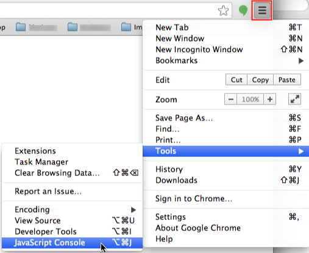Open Downloads from the menu

click(x=226, y=180)
